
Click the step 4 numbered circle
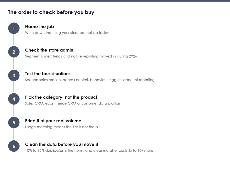(14, 99)
